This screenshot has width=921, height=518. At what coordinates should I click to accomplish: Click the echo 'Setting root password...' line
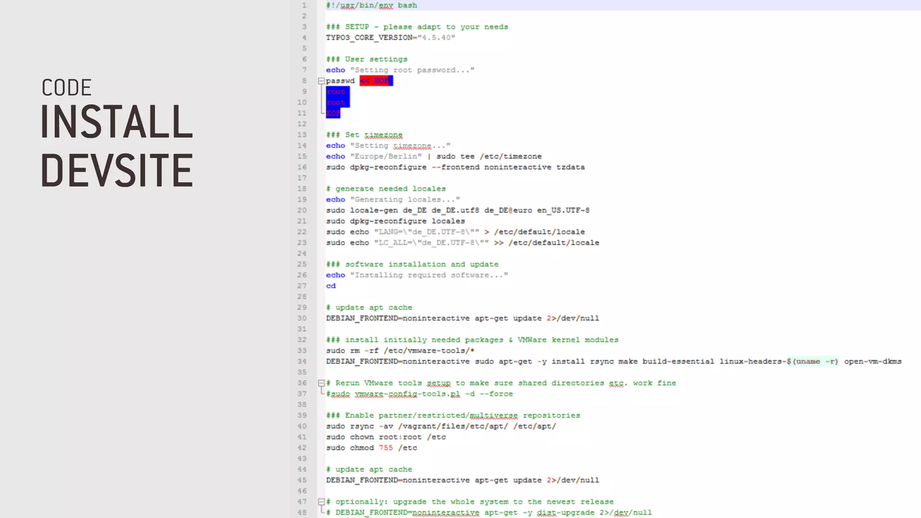click(x=400, y=70)
